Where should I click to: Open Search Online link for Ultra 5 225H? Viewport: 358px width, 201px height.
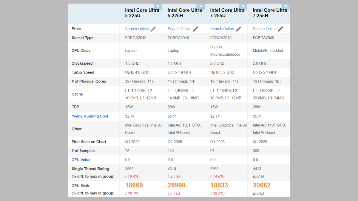[x=180, y=29]
